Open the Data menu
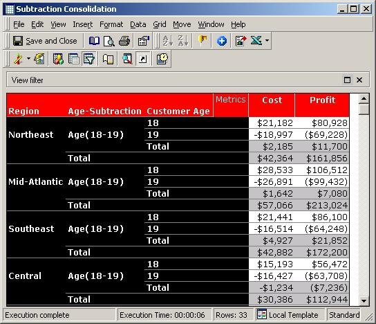The height and width of the screenshot is (324, 376). (x=138, y=24)
